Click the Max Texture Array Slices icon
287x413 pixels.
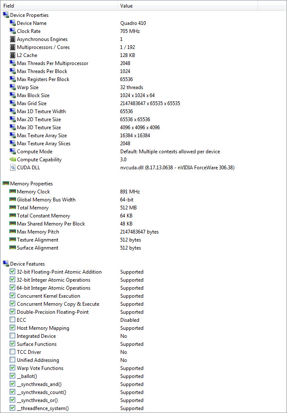tap(13, 144)
